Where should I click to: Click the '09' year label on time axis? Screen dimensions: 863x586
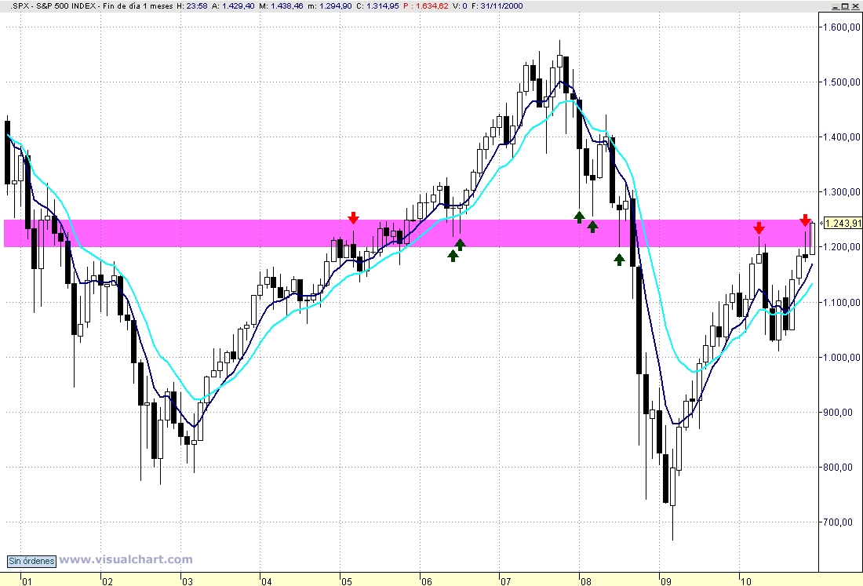coord(666,581)
